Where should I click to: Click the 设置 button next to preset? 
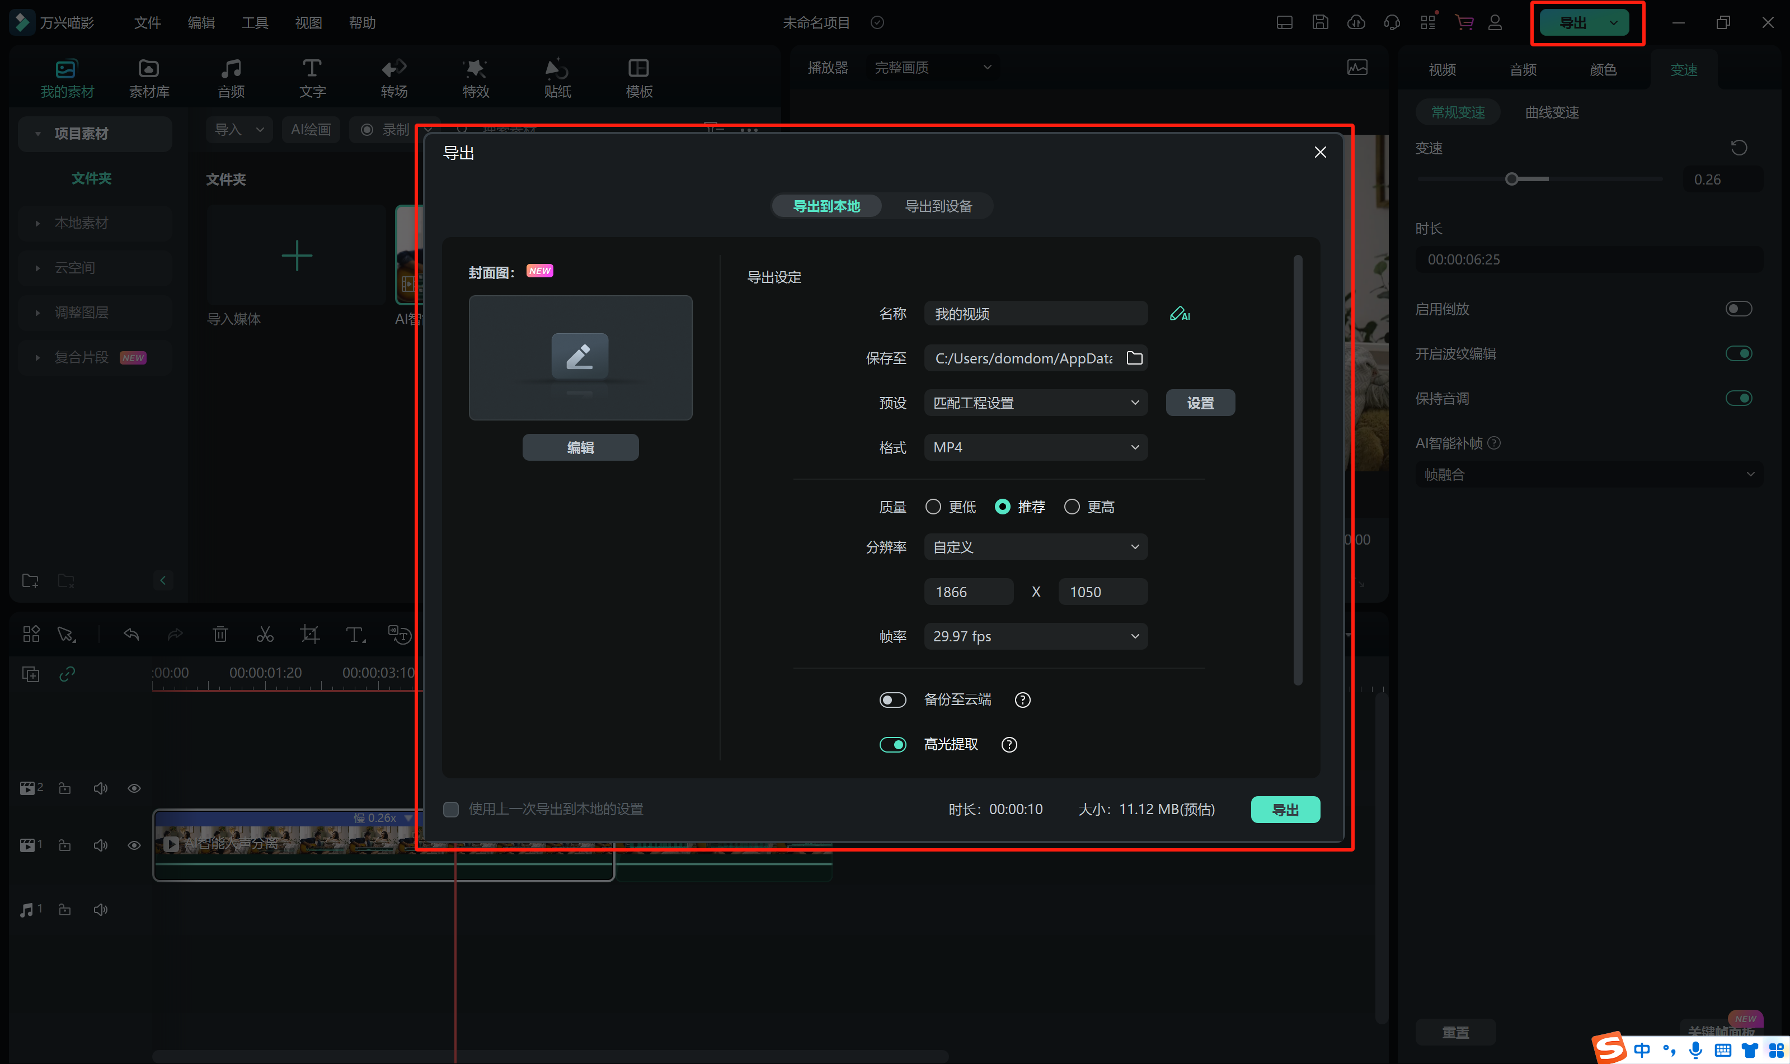1200,403
